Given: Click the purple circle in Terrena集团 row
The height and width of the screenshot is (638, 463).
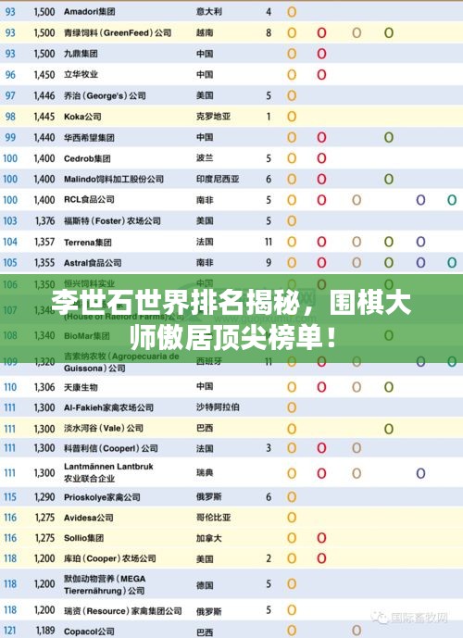Looking at the screenshot, I should [420, 242].
